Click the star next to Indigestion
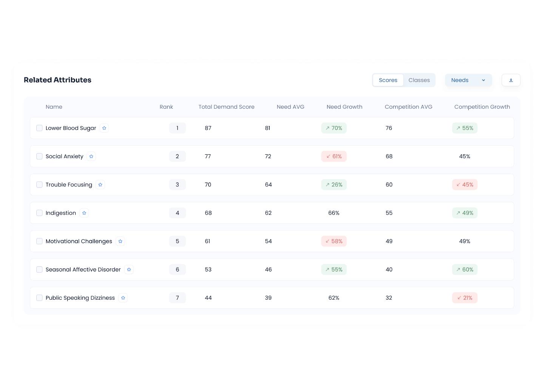Image resolution: width=544 pixels, height=388 pixels. (84, 213)
